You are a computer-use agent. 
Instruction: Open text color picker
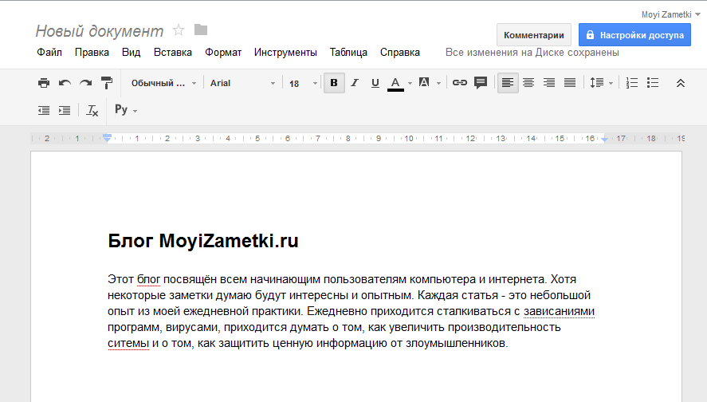[x=395, y=84]
